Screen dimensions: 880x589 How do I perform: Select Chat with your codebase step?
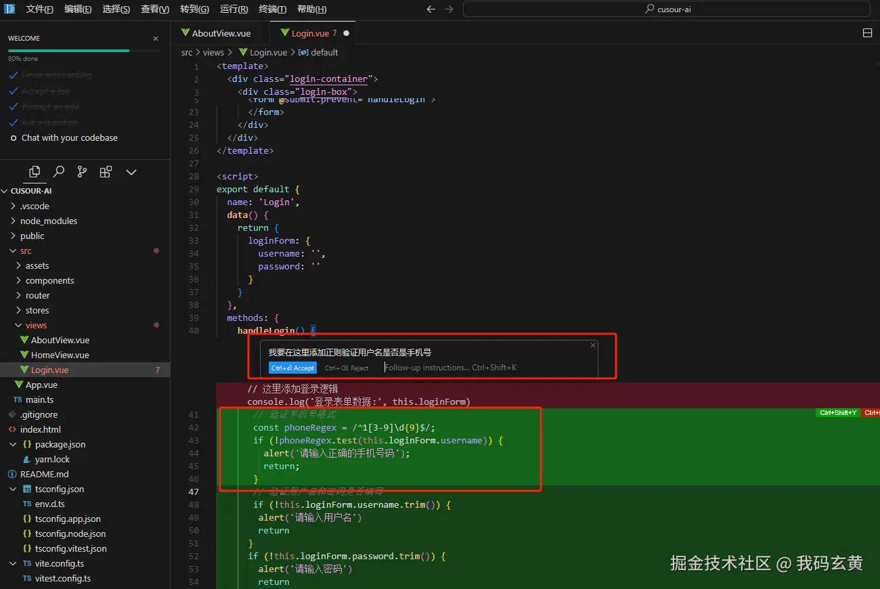pos(69,138)
